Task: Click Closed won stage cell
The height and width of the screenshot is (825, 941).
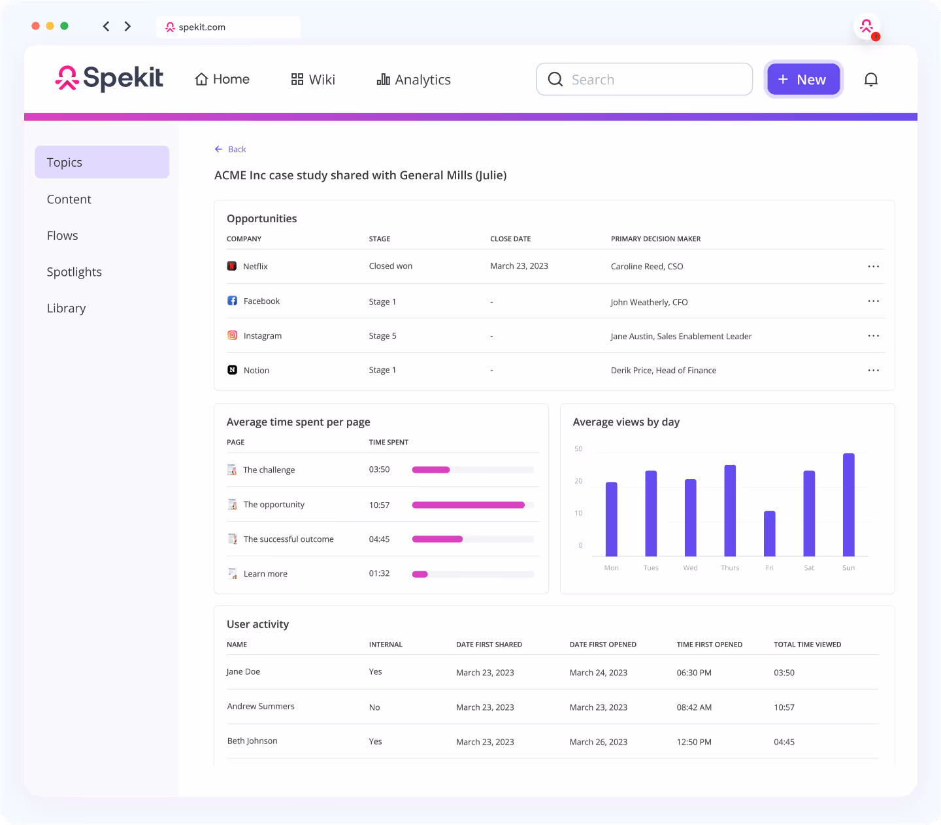Action: (391, 265)
